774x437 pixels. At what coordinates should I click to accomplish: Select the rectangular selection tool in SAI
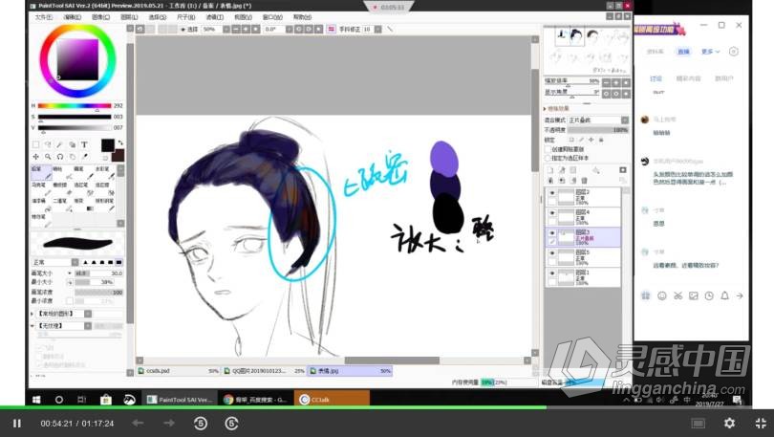pyautogui.click(x=36, y=144)
